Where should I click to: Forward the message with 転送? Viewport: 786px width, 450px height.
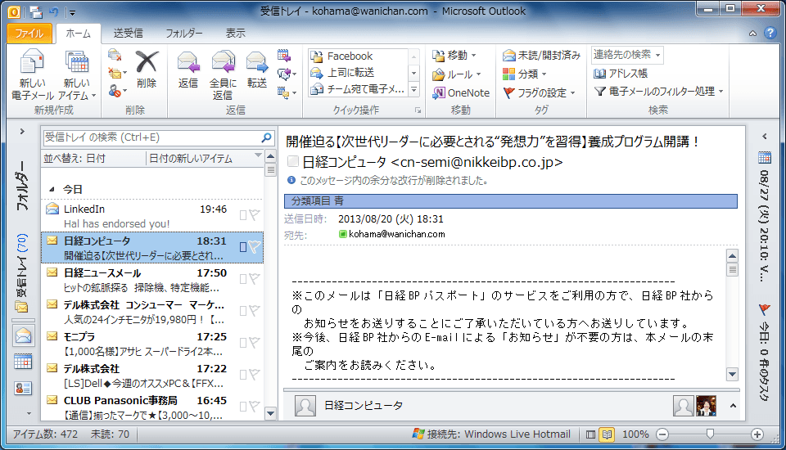(256, 70)
